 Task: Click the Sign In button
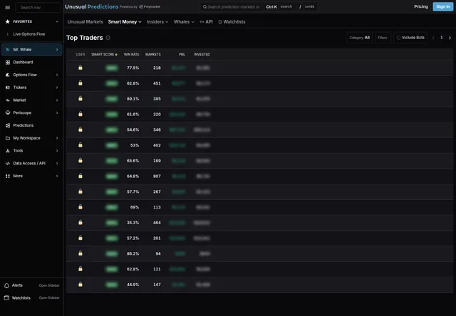click(x=443, y=6)
